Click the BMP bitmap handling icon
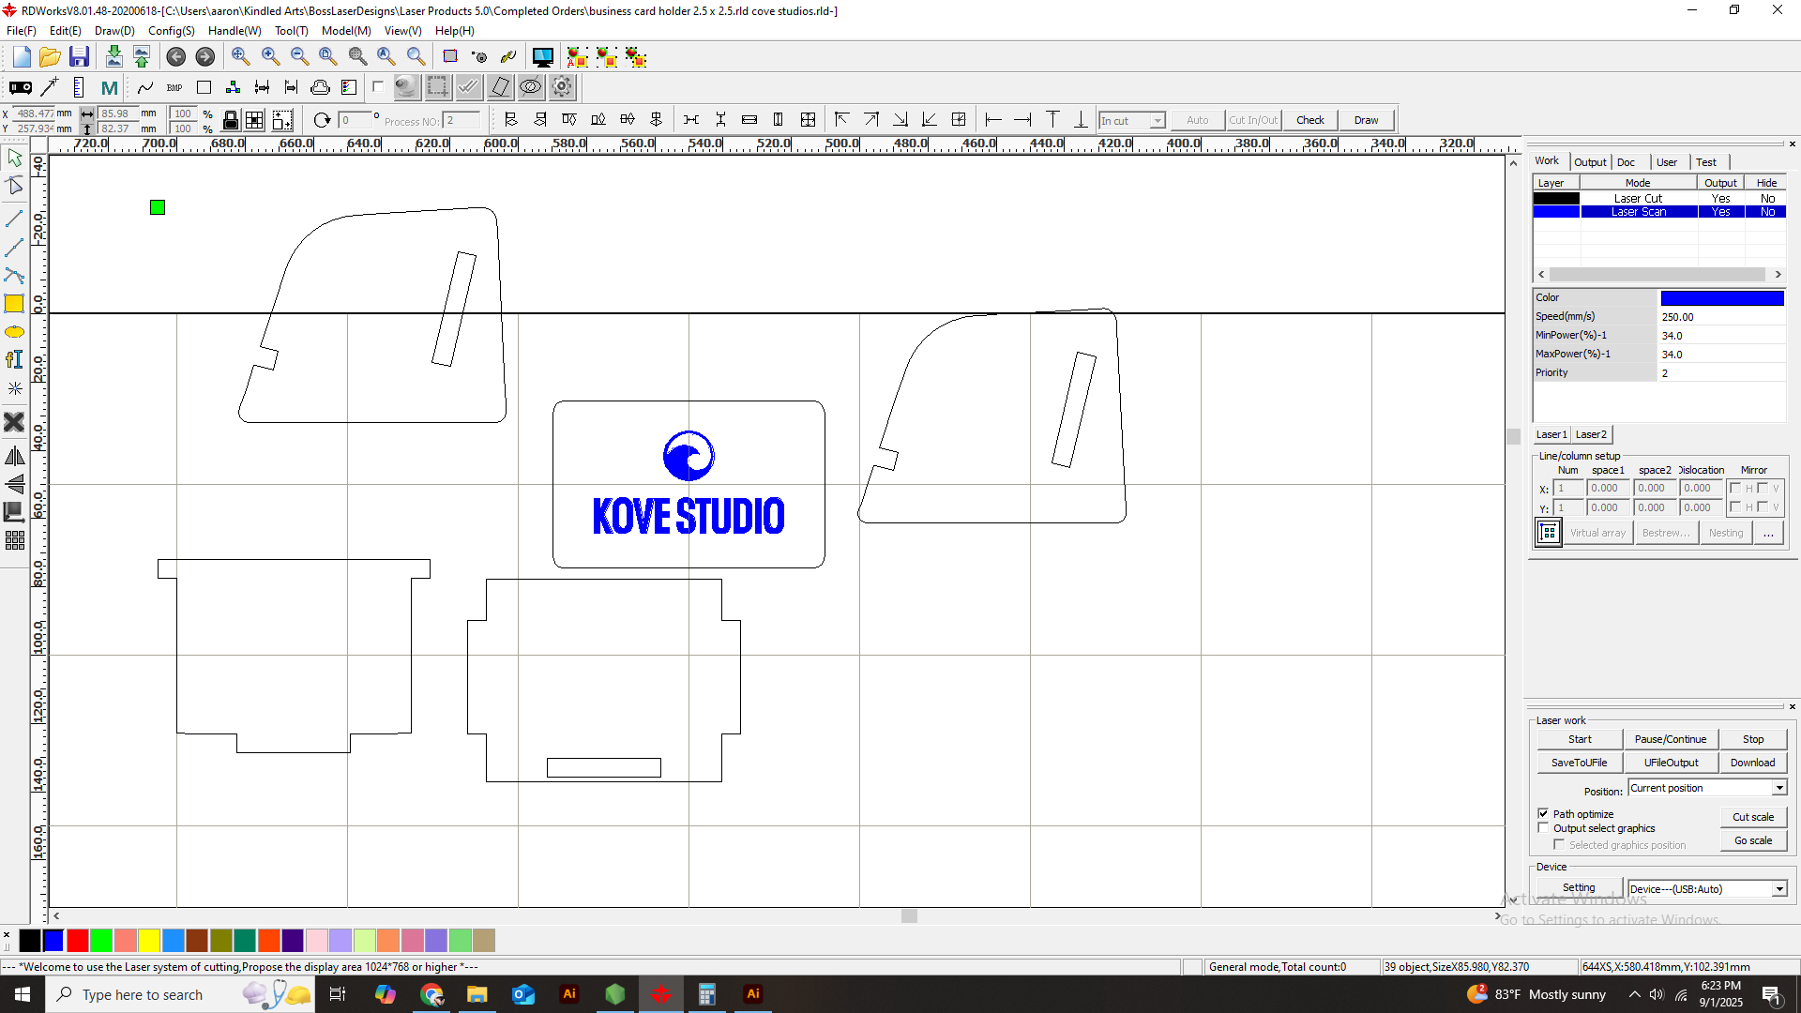Screen dimensions: 1801x1013 (x=174, y=87)
